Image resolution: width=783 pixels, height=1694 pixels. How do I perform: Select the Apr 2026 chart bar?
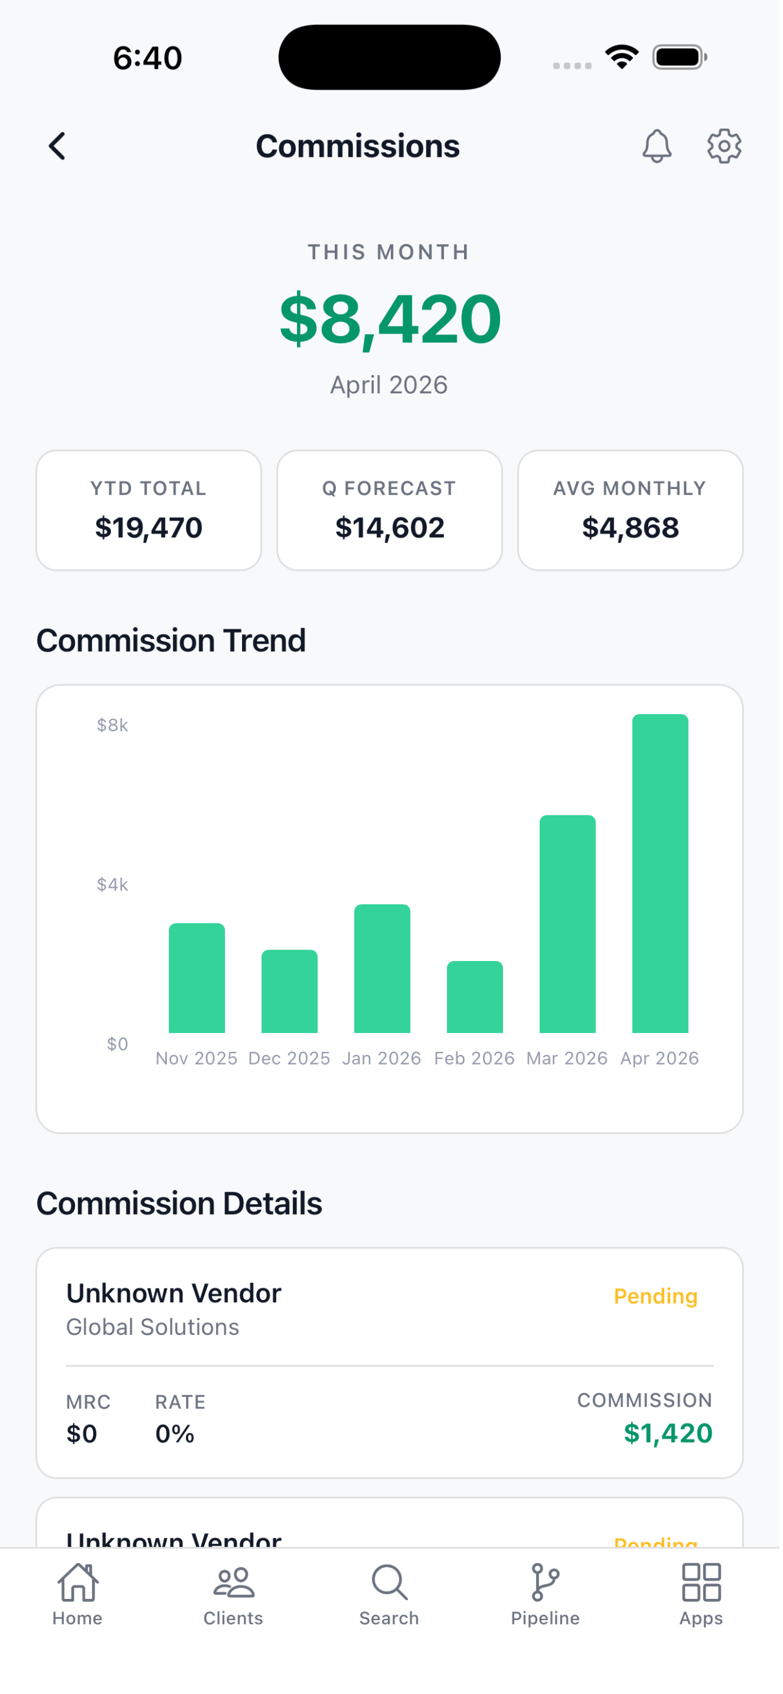click(663, 877)
